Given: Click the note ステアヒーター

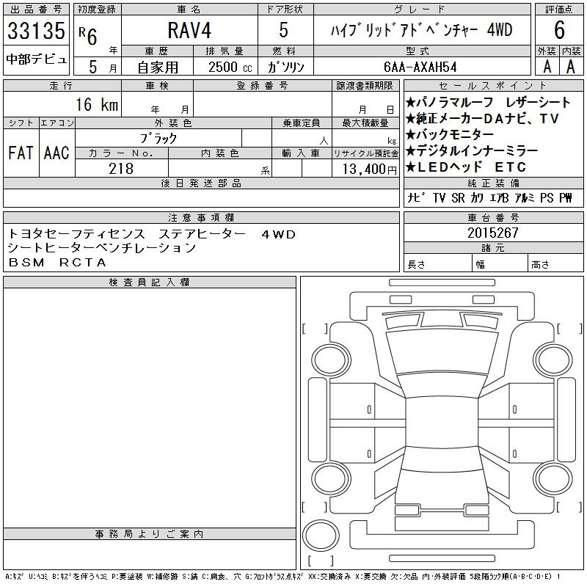Looking at the screenshot, I should coord(203,234).
